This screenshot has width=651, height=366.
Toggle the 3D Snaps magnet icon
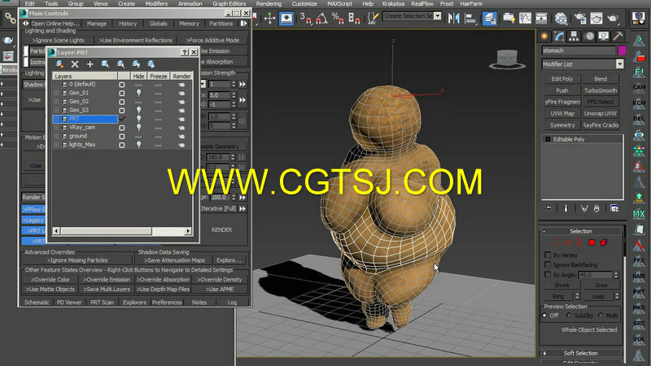[x=305, y=18]
